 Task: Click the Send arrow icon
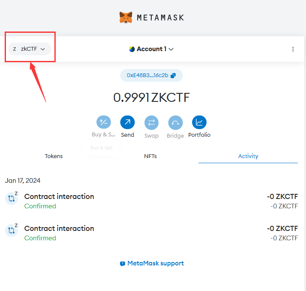pos(127,122)
